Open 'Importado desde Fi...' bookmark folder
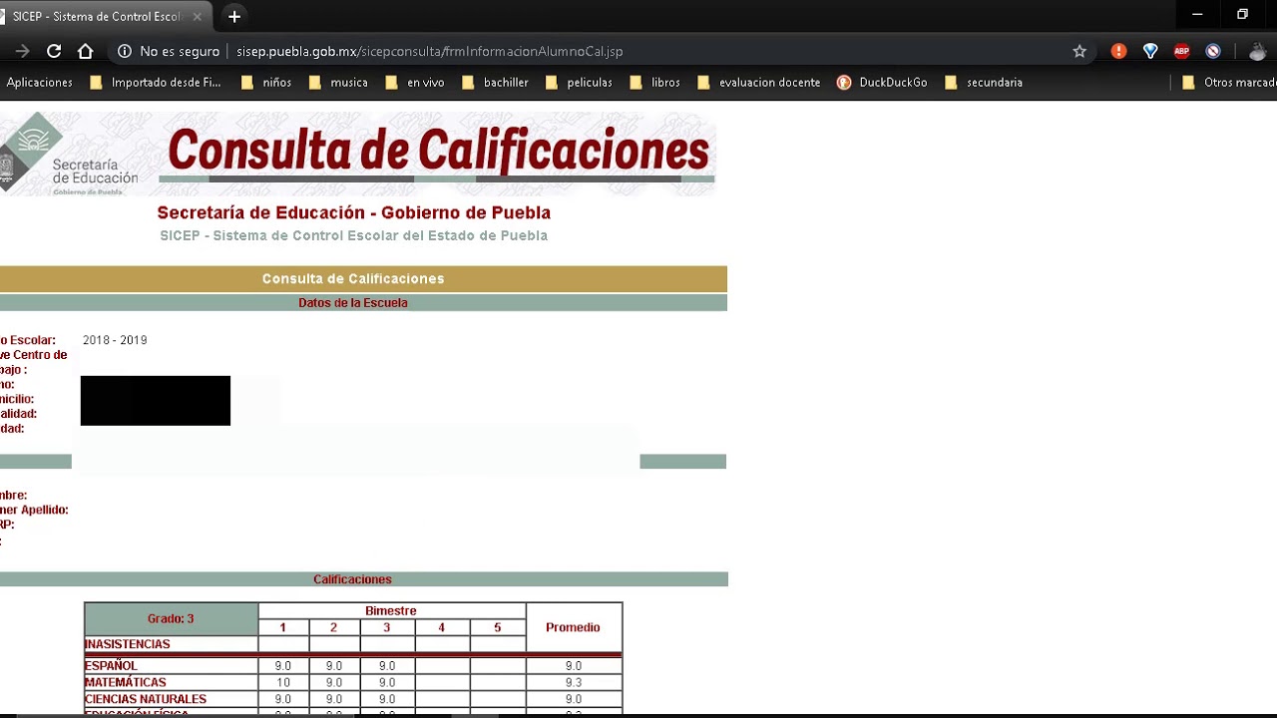The image size is (1277, 718). click(156, 83)
